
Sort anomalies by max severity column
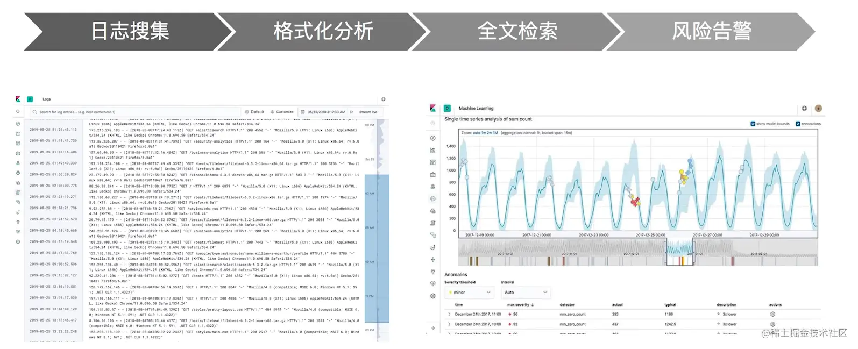[521, 305]
